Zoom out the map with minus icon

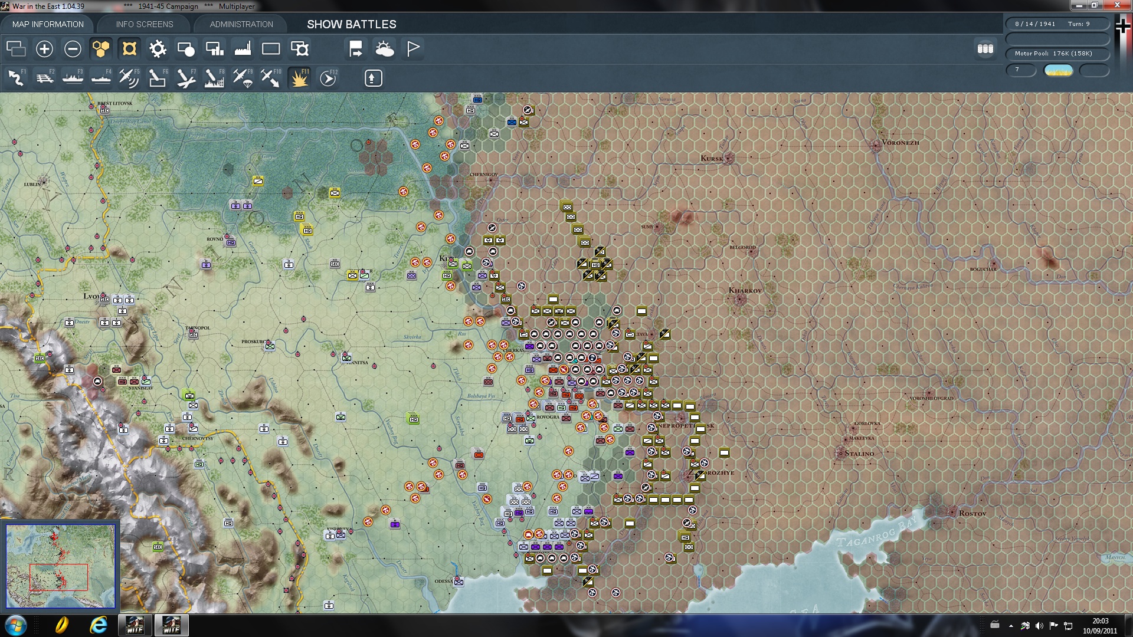(73, 48)
